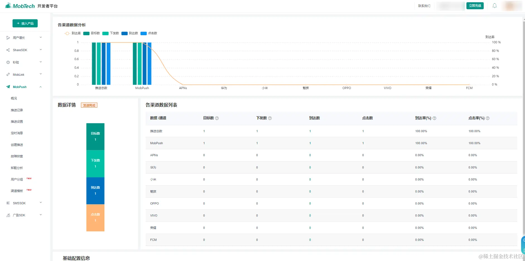The width and height of the screenshot is (525, 261).
Task: Expand the ShareSDK menu chevron
Action: [41, 50]
